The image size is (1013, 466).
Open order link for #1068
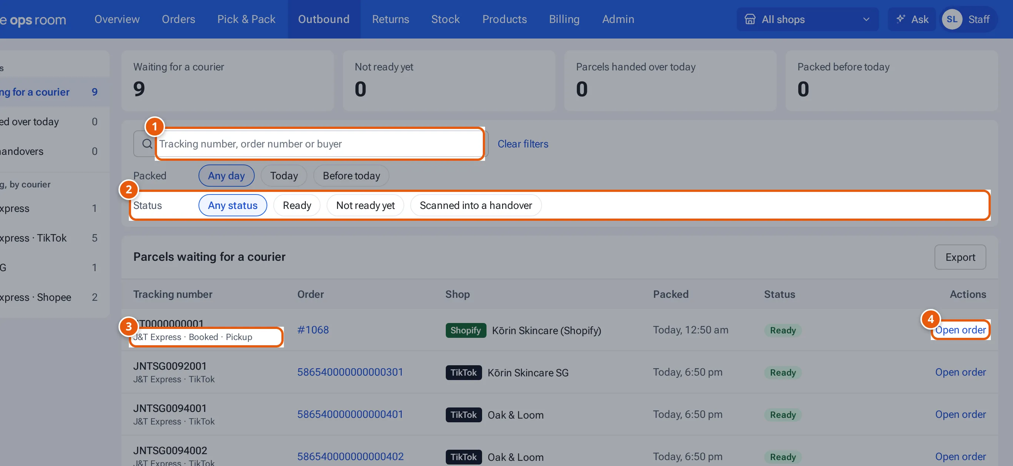click(960, 330)
